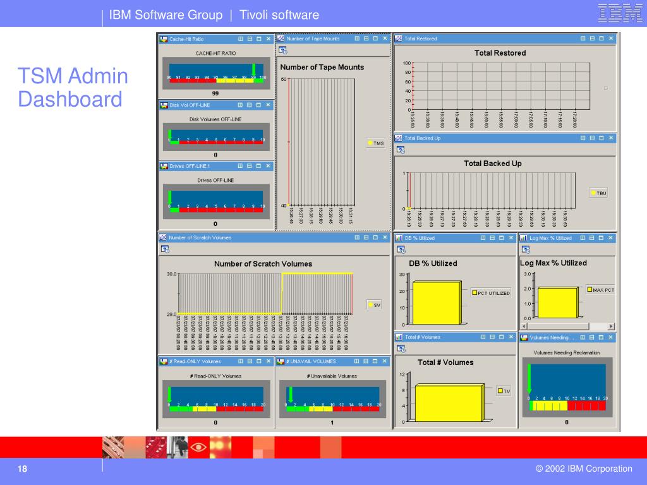647x485 pixels.
Task: Click the Total Restored chart title
Action: 500,53
